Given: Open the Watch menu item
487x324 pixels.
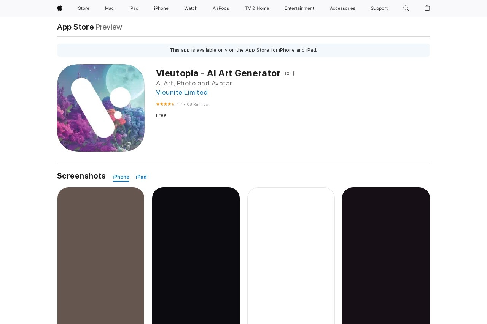Looking at the screenshot, I should (x=191, y=8).
